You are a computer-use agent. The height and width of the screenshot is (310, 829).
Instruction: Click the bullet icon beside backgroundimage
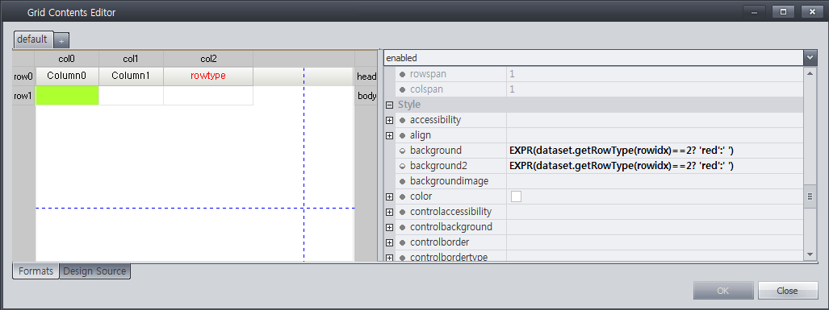click(x=402, y=181)
